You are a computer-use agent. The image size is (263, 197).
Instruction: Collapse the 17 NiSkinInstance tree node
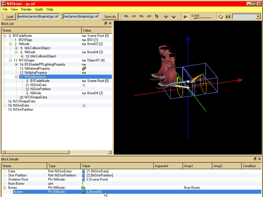tap(16, 77)
